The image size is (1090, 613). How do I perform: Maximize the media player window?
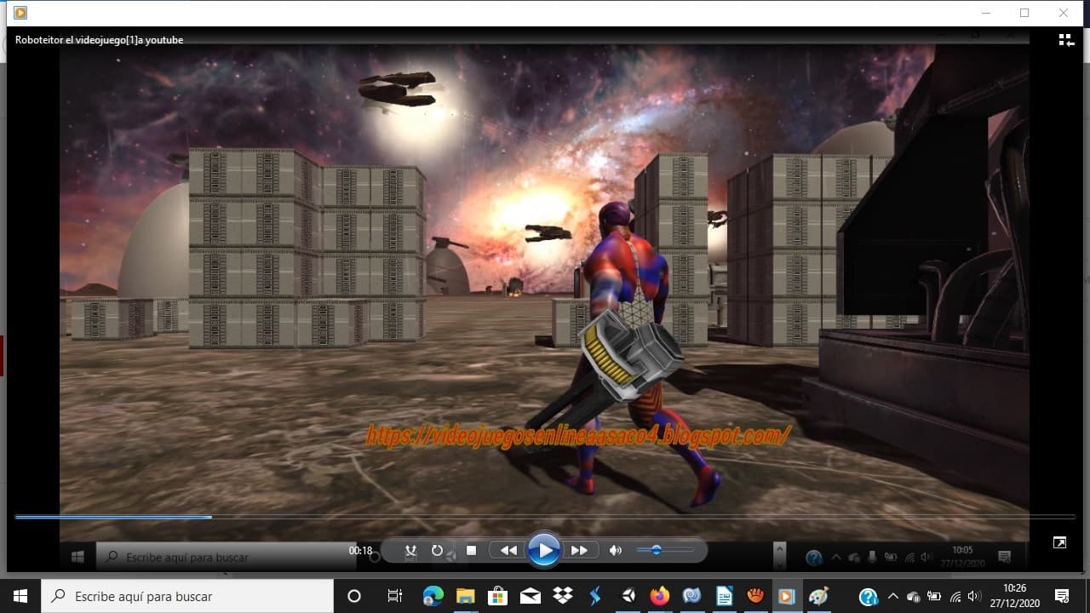tap(1024, 13)
